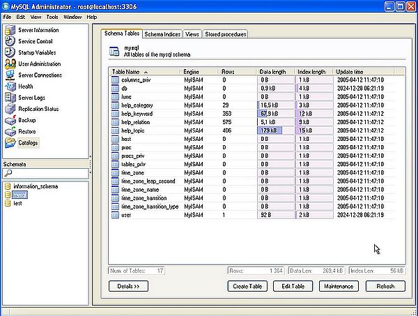Open the File menu

7,17
